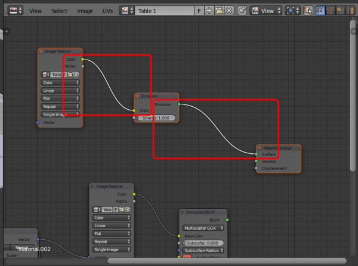Open the Image menu
The width and height of the screenshot is (358, 266).
(85, 11)
